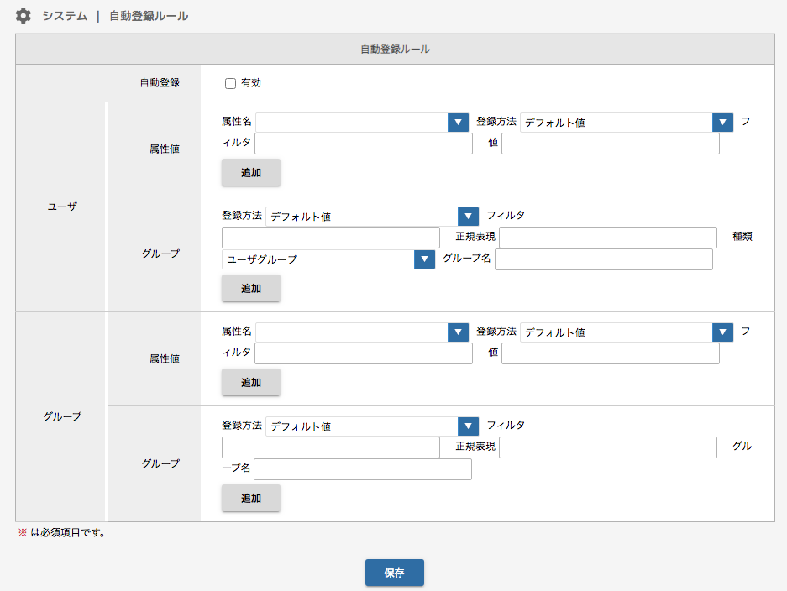This screenshot has height=591, width=787.
Task: Click the グループ名 field in ユーザ グループ row
Action: point(604,259)
